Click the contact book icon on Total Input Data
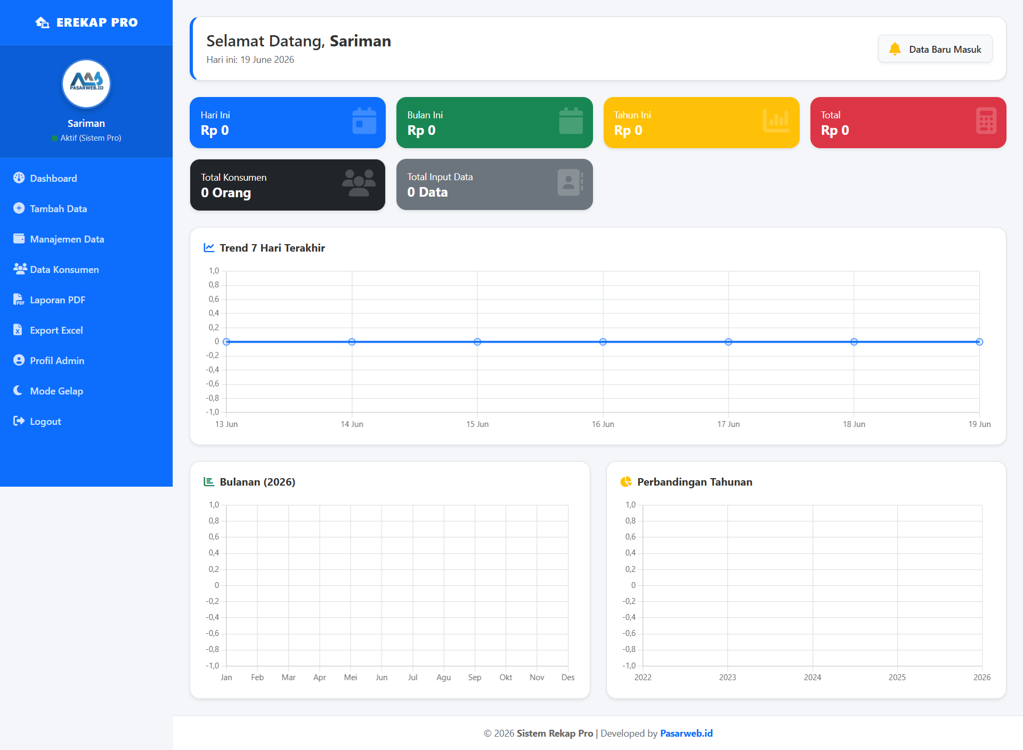1023x750 pixels. [x=570, y=183]
